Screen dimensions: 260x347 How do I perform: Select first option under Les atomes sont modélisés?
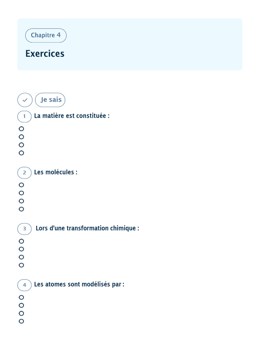tap(21, 298)
